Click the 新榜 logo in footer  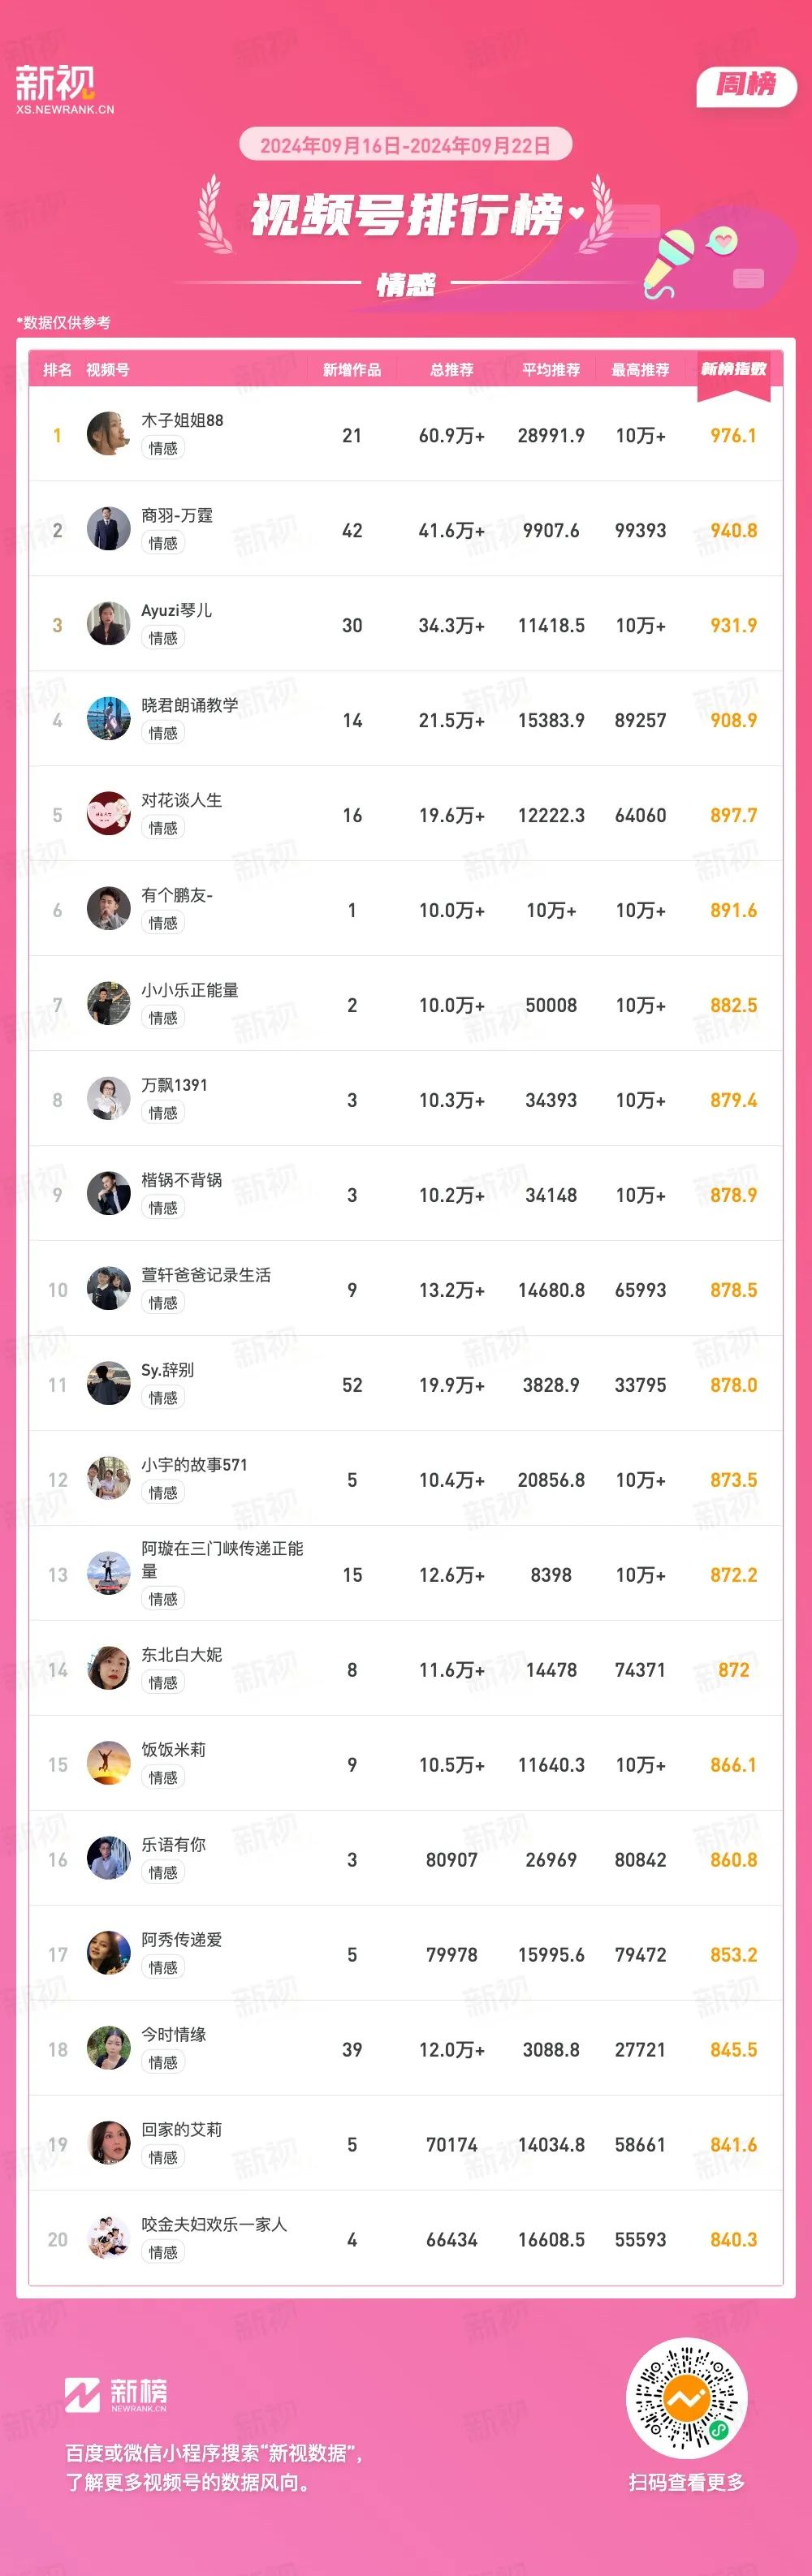tap(116, 2395)
